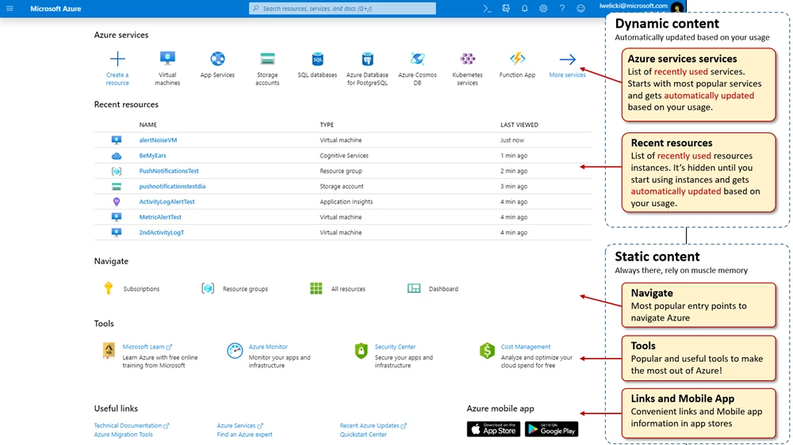Open the help question mark
Screen dimensions: 793x445
click(562, 9)
